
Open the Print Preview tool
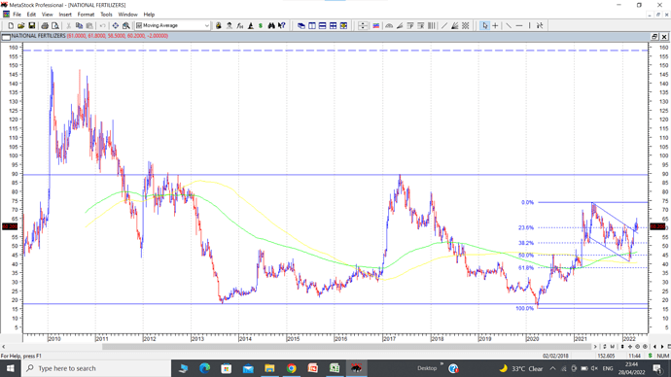[55, 25]
